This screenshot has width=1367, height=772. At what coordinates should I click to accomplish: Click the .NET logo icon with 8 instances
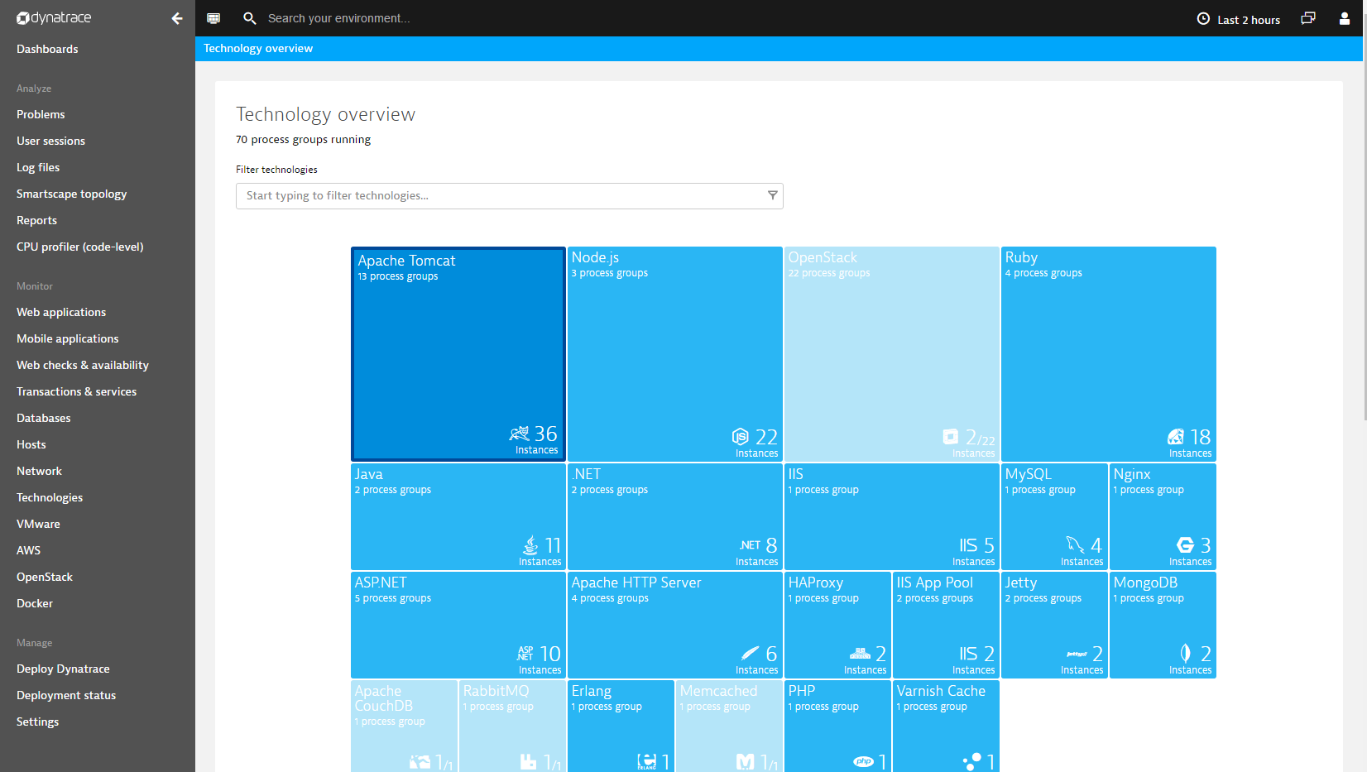(750, 545)
